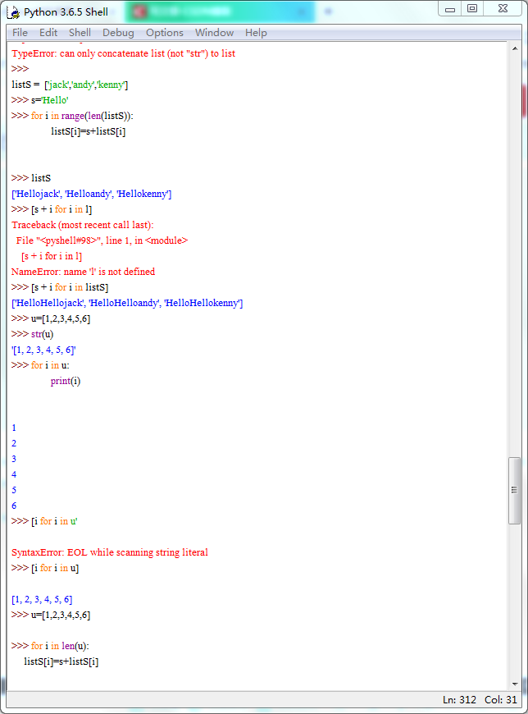Click the line listS = ['jack','andy','kenny']
The image size is (528, 714).
pos(70,85)
